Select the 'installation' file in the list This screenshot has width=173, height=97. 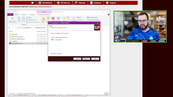click(14, 41)
